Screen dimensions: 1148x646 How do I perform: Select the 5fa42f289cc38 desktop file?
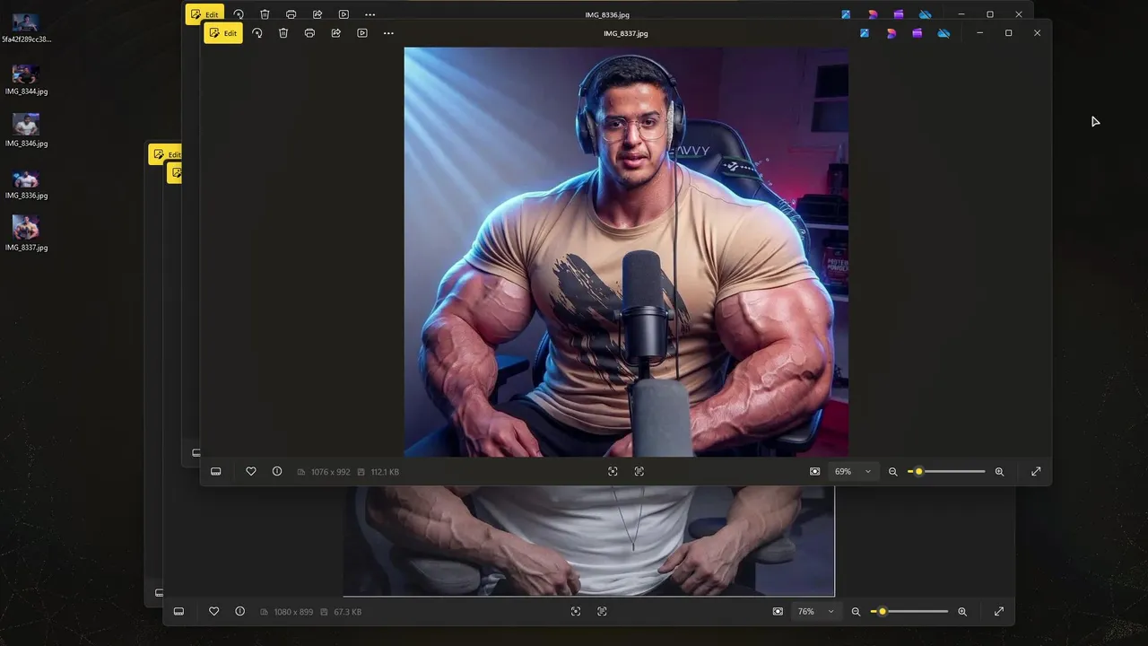(x=26, y=28)
